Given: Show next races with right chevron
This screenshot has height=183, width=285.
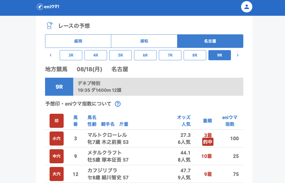Looking at the screenshot, I should (238, 55).
